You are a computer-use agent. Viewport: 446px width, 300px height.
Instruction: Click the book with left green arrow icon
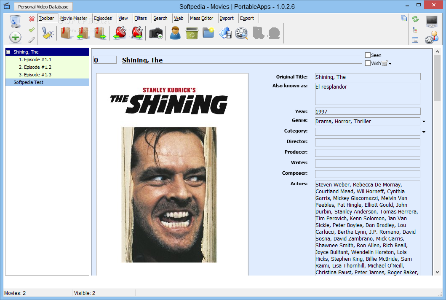(x=83, y=33)
